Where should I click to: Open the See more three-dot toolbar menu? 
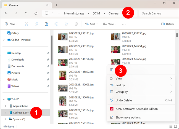(124, 24)
